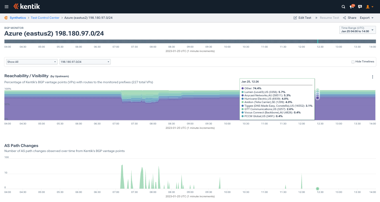
Task: Click the Hurricane Electric color swatch in tooltip
Action: point(243,99)
